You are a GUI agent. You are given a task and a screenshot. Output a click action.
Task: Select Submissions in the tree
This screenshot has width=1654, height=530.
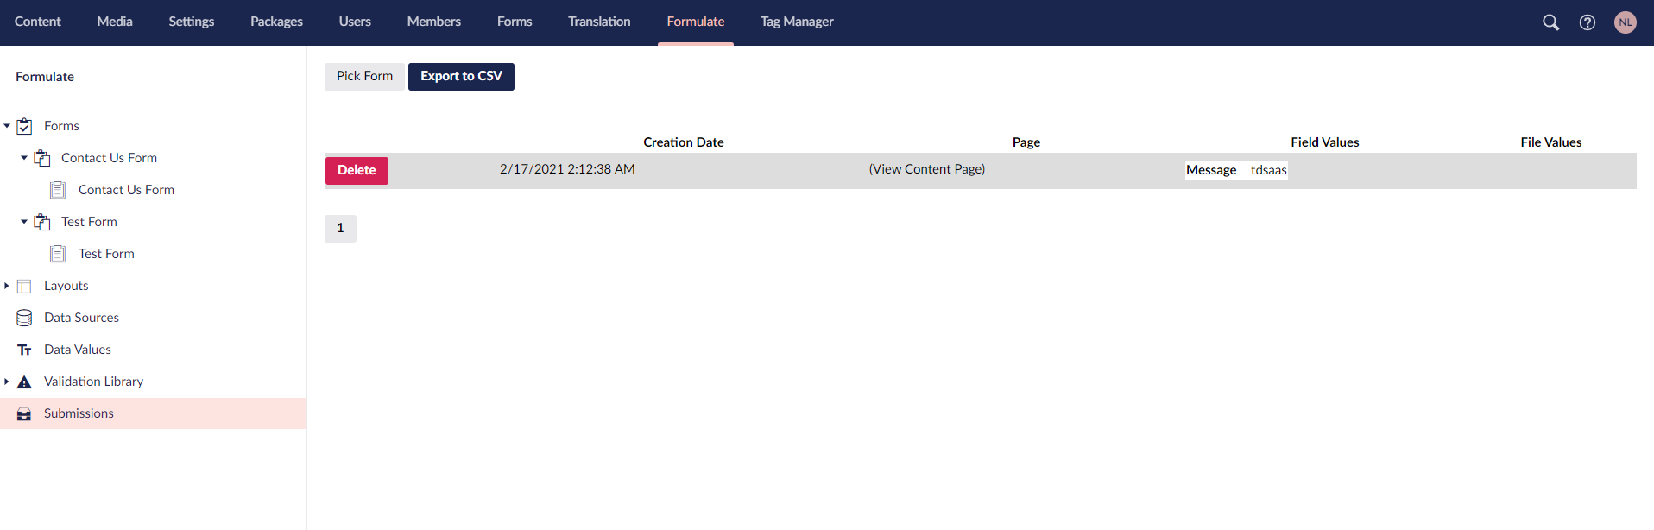click(x=79, y=413)
